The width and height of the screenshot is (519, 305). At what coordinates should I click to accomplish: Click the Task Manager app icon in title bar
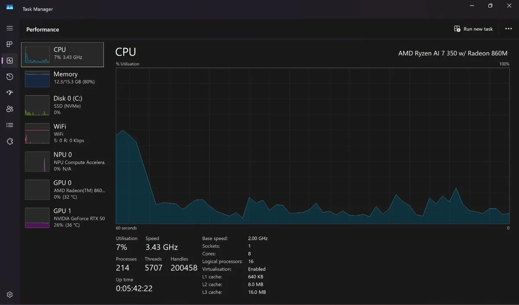tap(10, 7)
